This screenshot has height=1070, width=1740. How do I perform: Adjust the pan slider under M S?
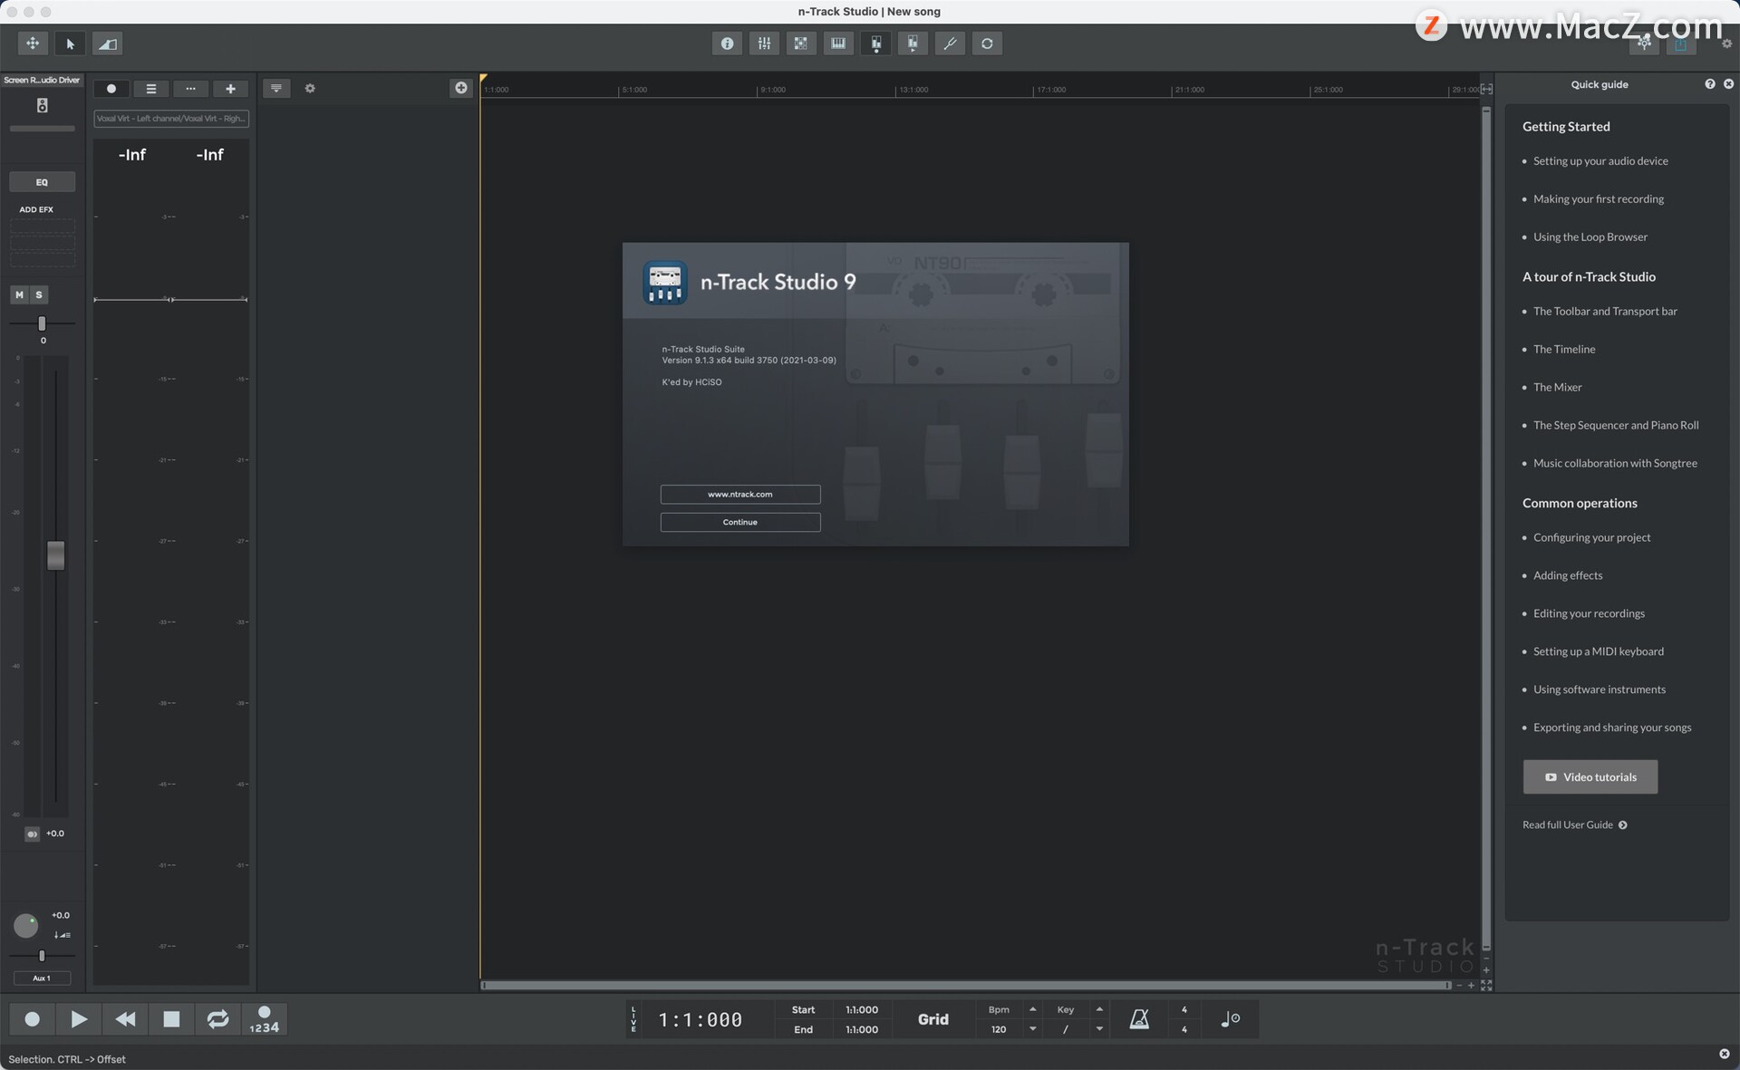[42, 323]
